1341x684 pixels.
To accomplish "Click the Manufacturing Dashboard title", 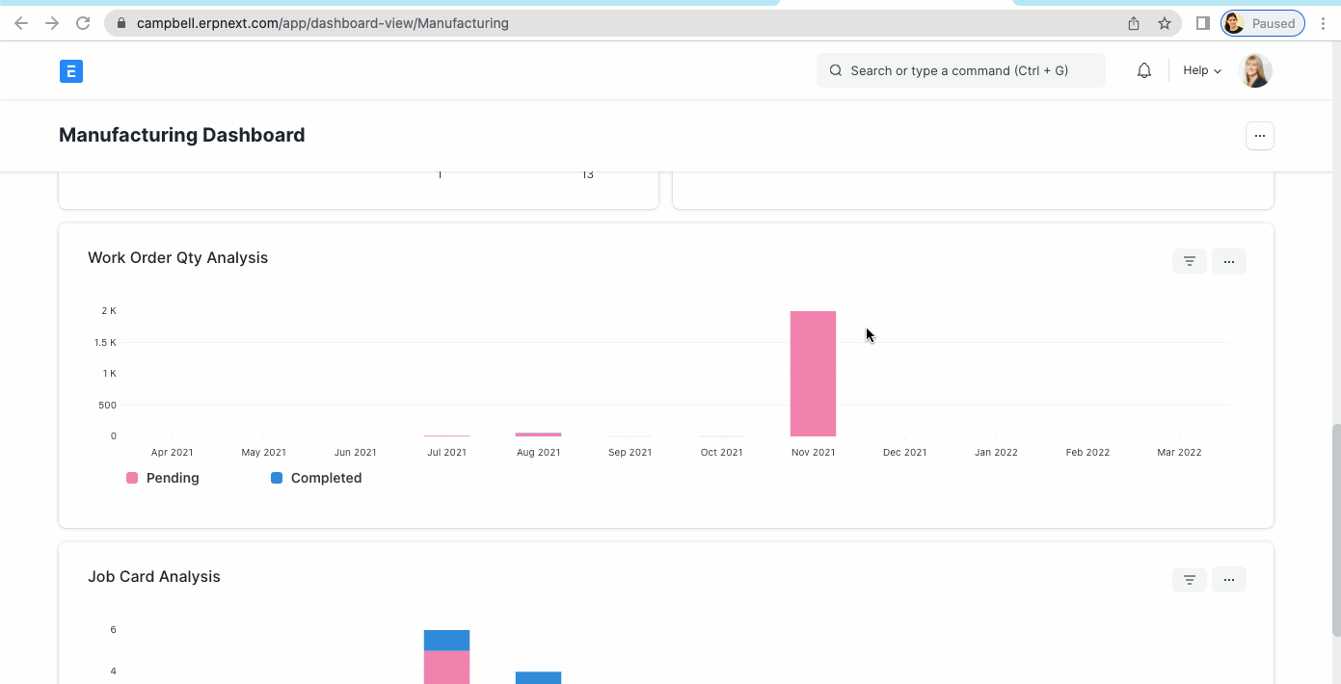I will pos(181,135).
